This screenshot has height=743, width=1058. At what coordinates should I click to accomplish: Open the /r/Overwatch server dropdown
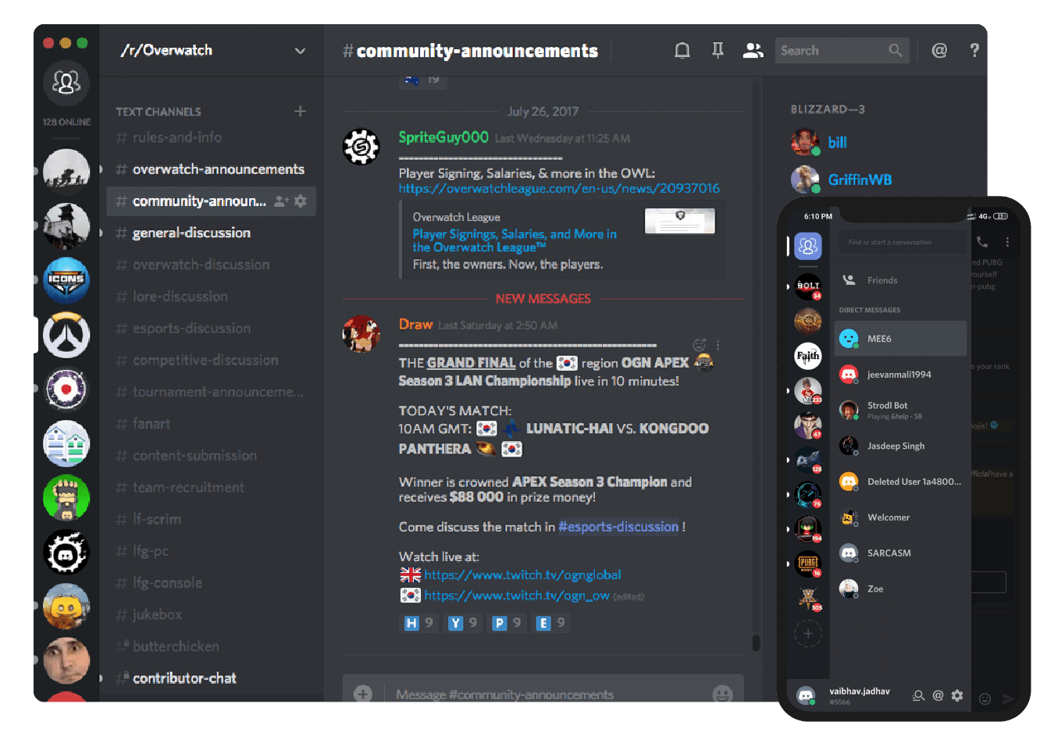tap(300, 50)
